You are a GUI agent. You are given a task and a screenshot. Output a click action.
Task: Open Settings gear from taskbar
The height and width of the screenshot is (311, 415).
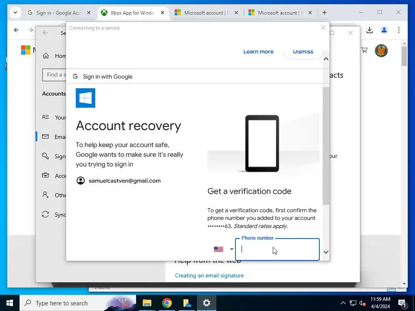coord(207,303)
